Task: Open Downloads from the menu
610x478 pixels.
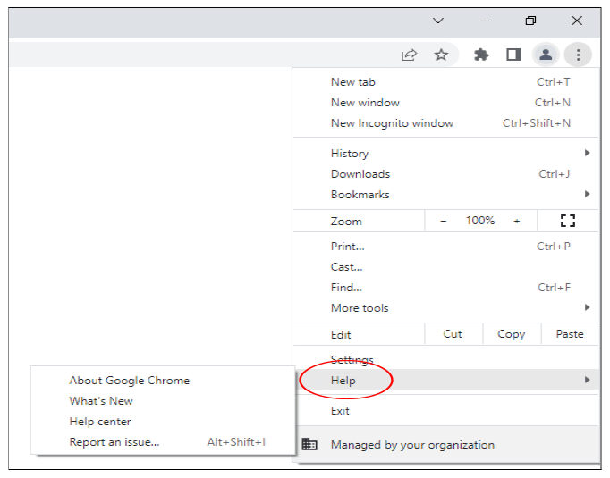Action: [445, 174]
